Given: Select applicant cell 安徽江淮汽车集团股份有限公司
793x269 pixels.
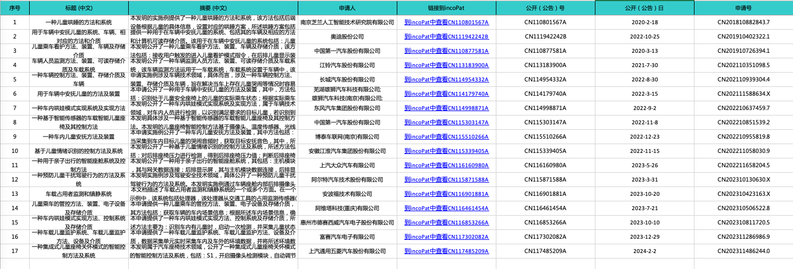Looking at the screenshot, I should (x=347, y=151).
